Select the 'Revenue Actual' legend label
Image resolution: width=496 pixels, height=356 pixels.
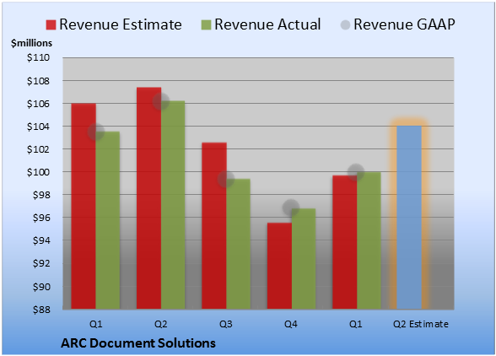coord(267,24)
